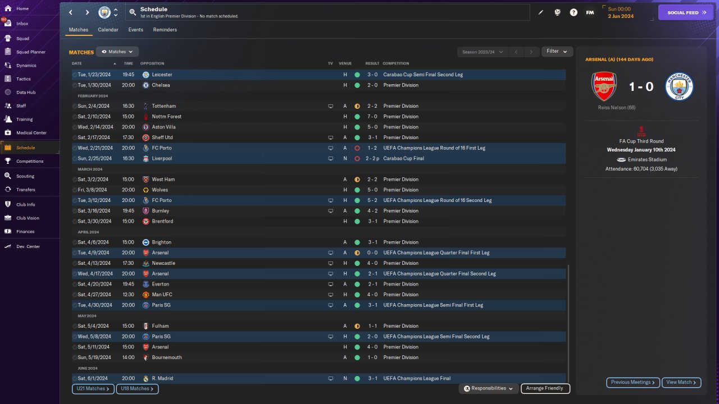Click the Emirates Stadium link
Screen dimensions: 719x404
tap(648, 160)
